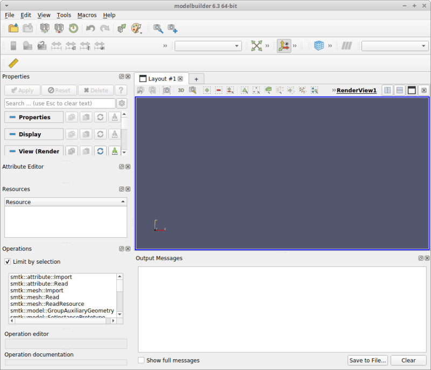
Task: Select smtk::mesh::Import operation
Action: 37,291
